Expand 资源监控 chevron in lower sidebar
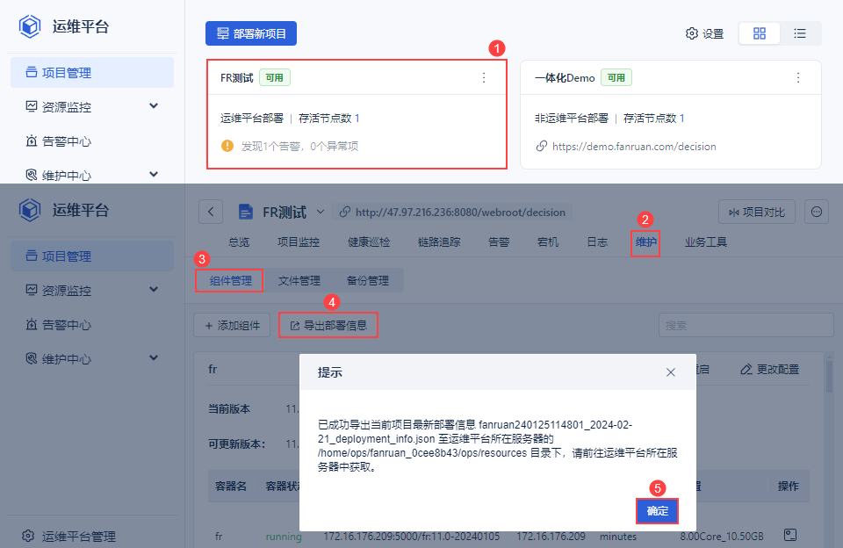Viewport: 843px width, 548px height. [x=154, y=289]
